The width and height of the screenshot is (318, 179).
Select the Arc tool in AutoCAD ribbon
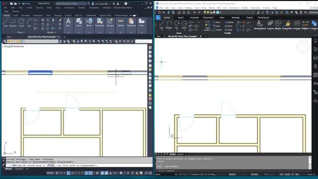[29, 23]
